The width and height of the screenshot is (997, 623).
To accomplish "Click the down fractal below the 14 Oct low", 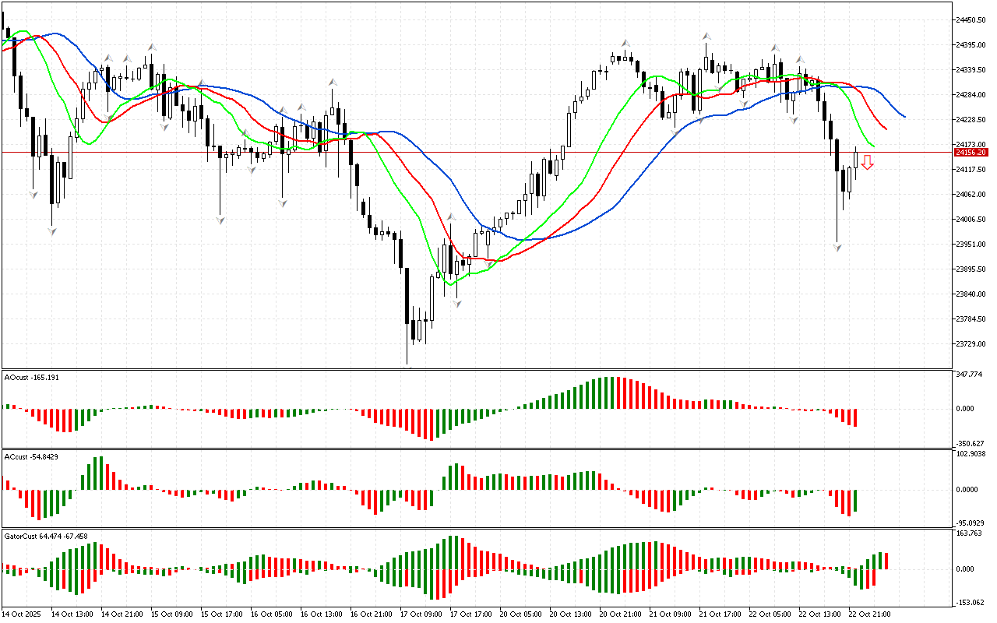I will pyautogui.click(x=52, y=231).
